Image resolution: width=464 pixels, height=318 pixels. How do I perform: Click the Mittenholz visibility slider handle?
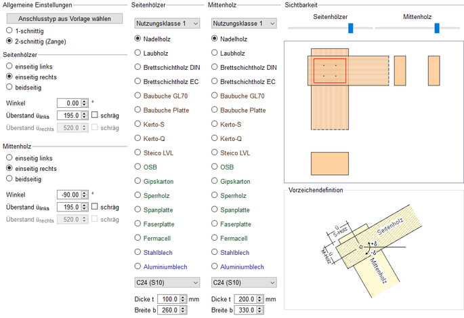coord(437,28)
